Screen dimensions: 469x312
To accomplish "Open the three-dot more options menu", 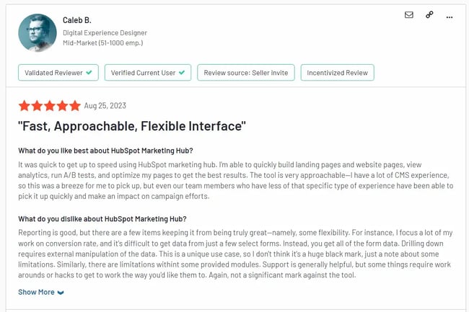I will (450, 14).
